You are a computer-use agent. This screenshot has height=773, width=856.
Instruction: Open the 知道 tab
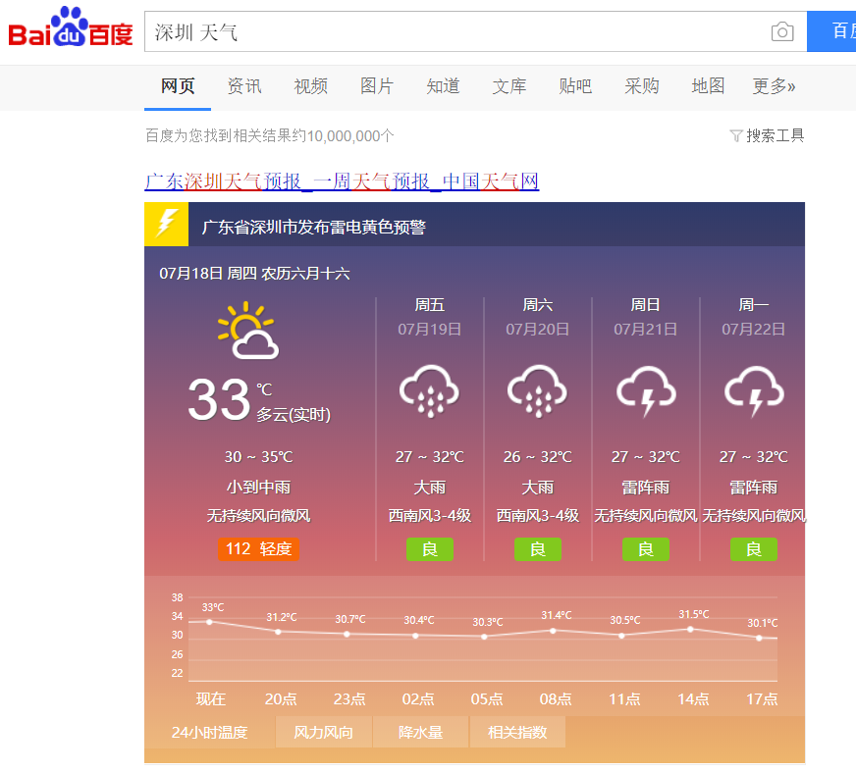443,86
